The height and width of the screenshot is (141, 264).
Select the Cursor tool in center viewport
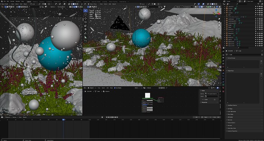[86, 14]
